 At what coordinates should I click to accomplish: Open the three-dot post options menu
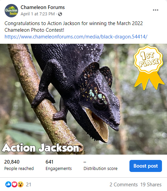point(156,10)
